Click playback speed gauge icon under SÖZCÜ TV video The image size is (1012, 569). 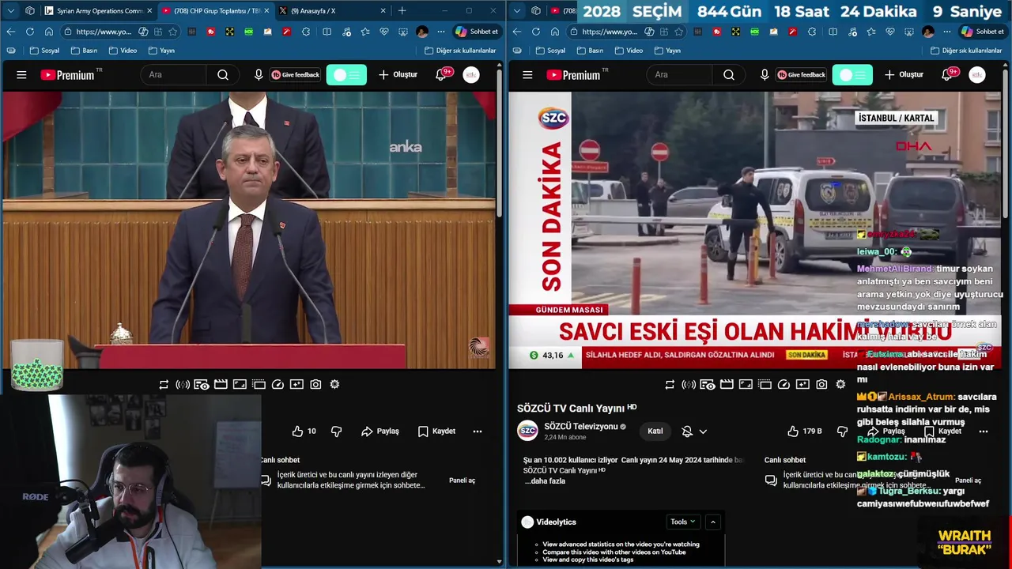pyautogui.click(x=784, y=385)
